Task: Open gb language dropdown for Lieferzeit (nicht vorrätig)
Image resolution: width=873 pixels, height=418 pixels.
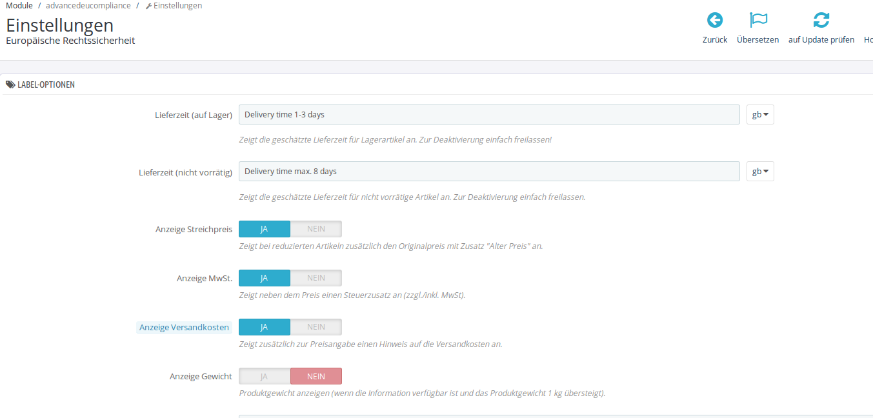Action: click(x=760, y=172)
